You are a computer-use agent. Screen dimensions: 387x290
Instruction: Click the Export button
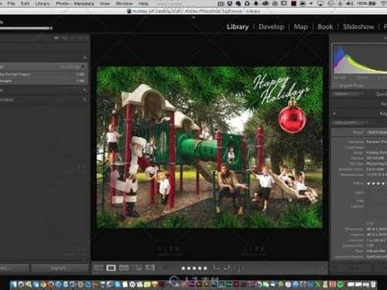60,268
